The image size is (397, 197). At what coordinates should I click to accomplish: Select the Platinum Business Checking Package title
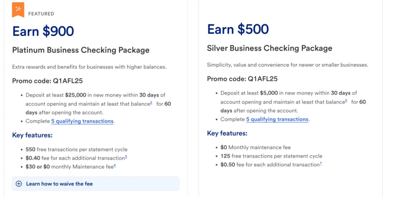click(81, 50)
